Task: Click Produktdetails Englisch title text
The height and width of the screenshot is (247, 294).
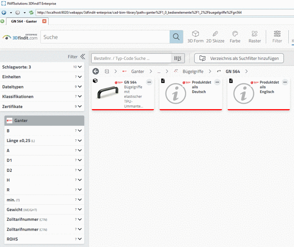Action: (x=269, y=87)
